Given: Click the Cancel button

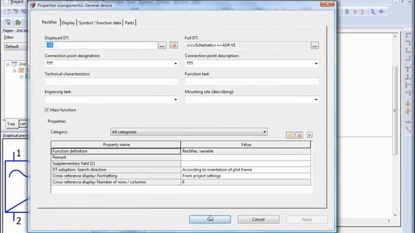Looking at the screenshot, I should pyautogui.click(x=258, y=219).
